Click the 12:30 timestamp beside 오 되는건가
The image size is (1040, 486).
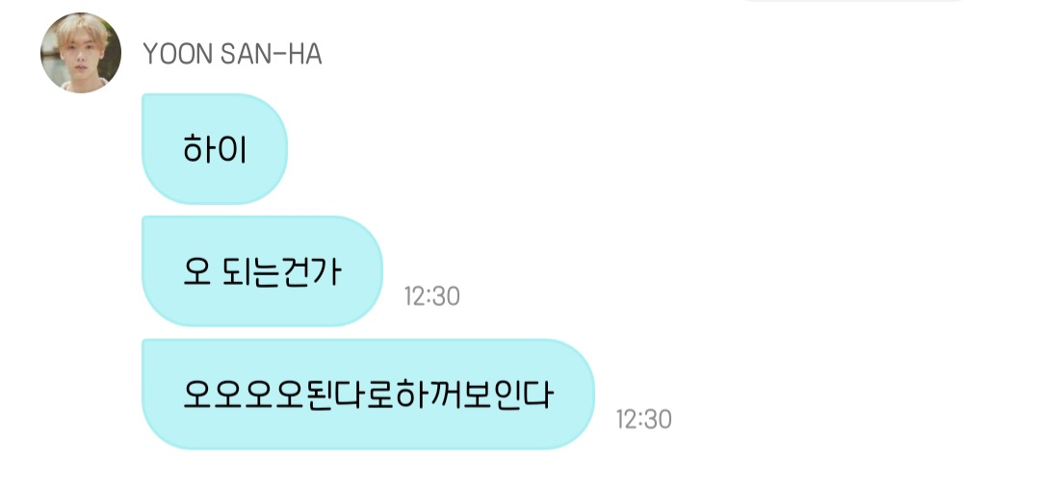pos(431,296)
